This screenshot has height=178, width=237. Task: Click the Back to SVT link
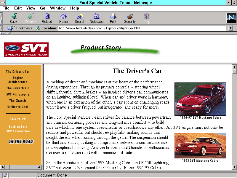(x=18, y=119)
